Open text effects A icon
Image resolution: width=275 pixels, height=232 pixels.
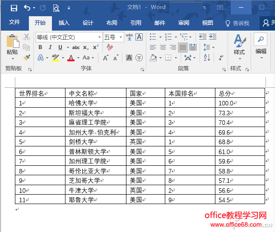click(41, 58)
